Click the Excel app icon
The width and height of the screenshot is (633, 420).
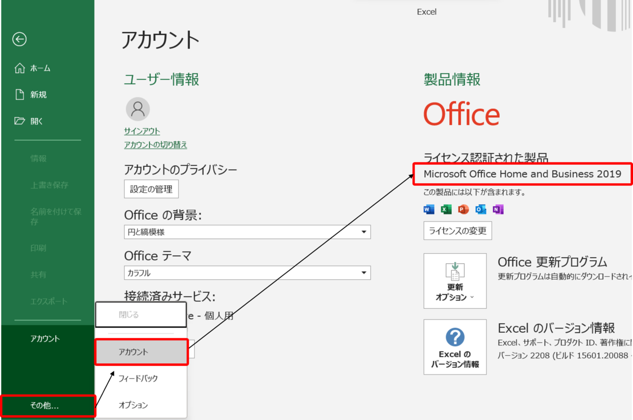click(x=446, y=209)
